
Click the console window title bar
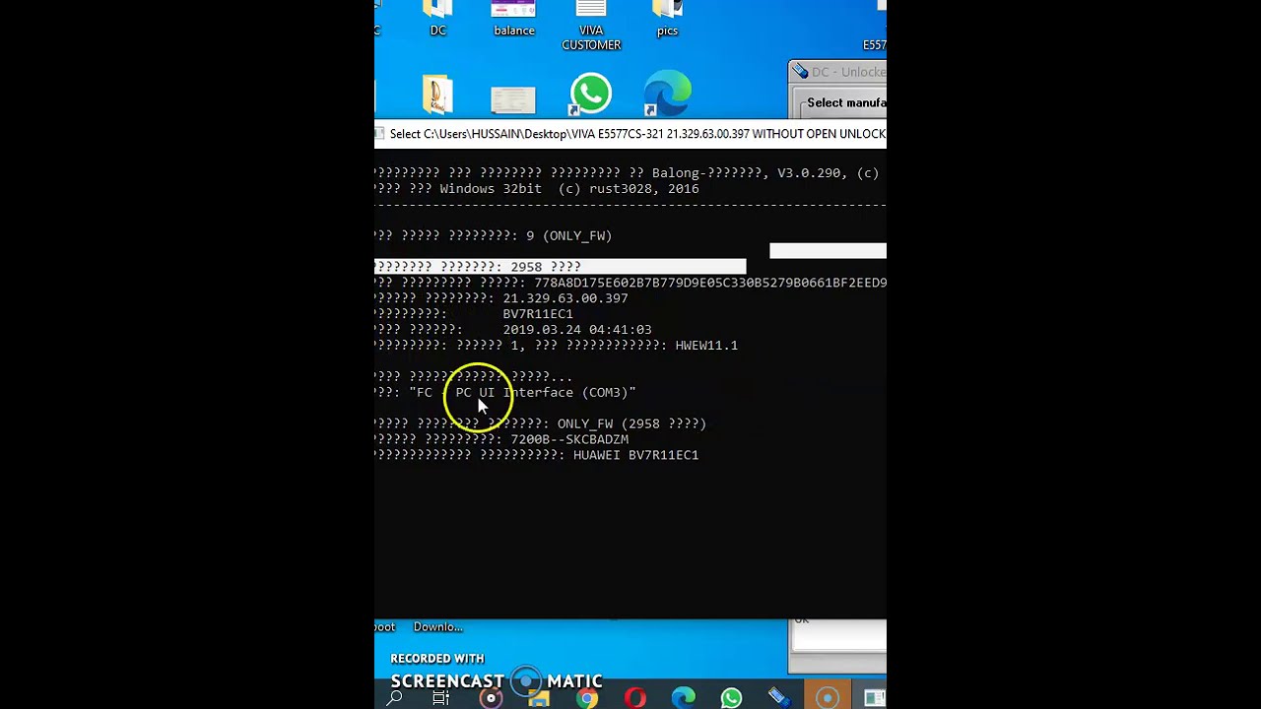pos(630,134)
